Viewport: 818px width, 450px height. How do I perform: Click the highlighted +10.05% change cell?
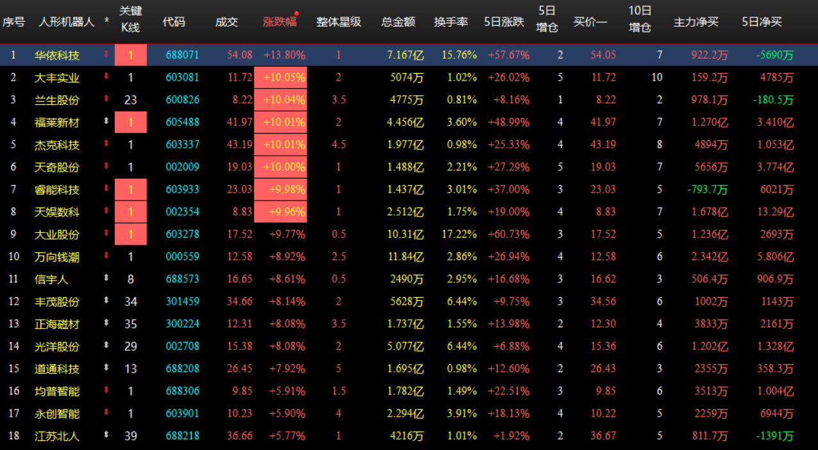tap(281, 77)
